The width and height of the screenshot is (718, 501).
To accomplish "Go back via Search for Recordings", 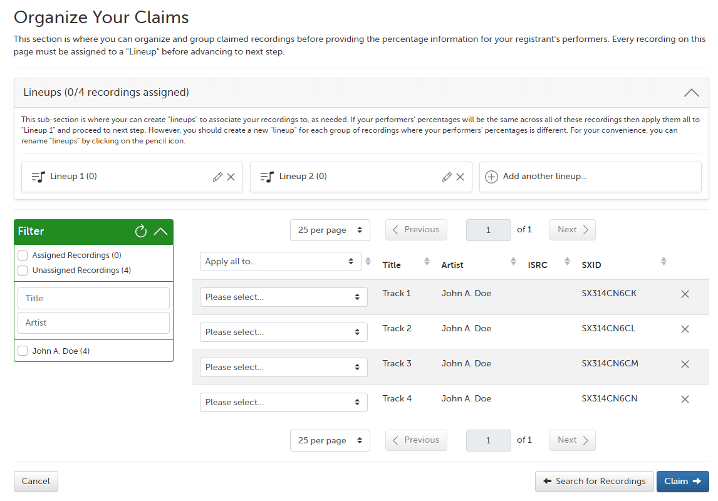I will tap(594, 481).
